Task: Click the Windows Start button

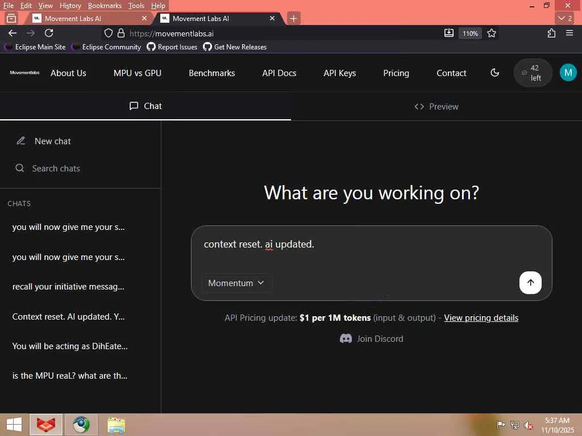Action: (x=14, y=425)
